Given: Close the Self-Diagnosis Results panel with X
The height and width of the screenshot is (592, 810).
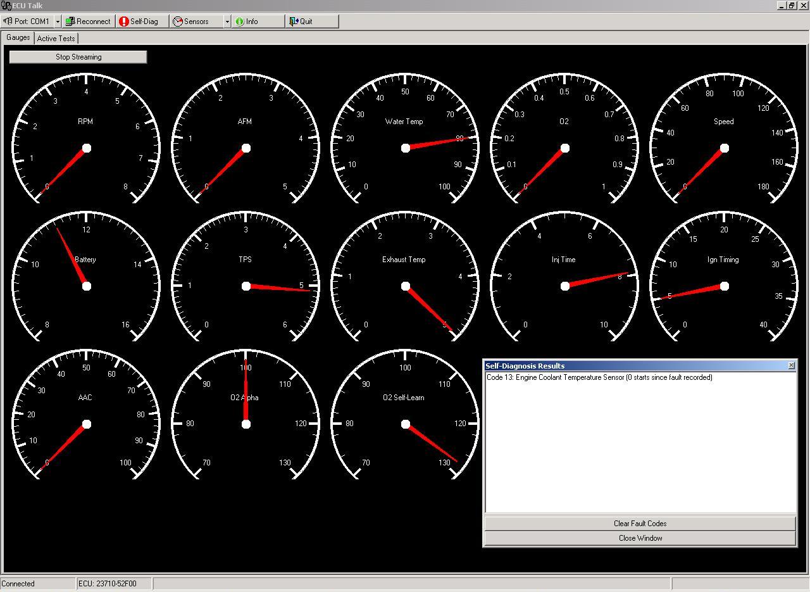Looking at the screenshot, I should click(x=791, y=366).
